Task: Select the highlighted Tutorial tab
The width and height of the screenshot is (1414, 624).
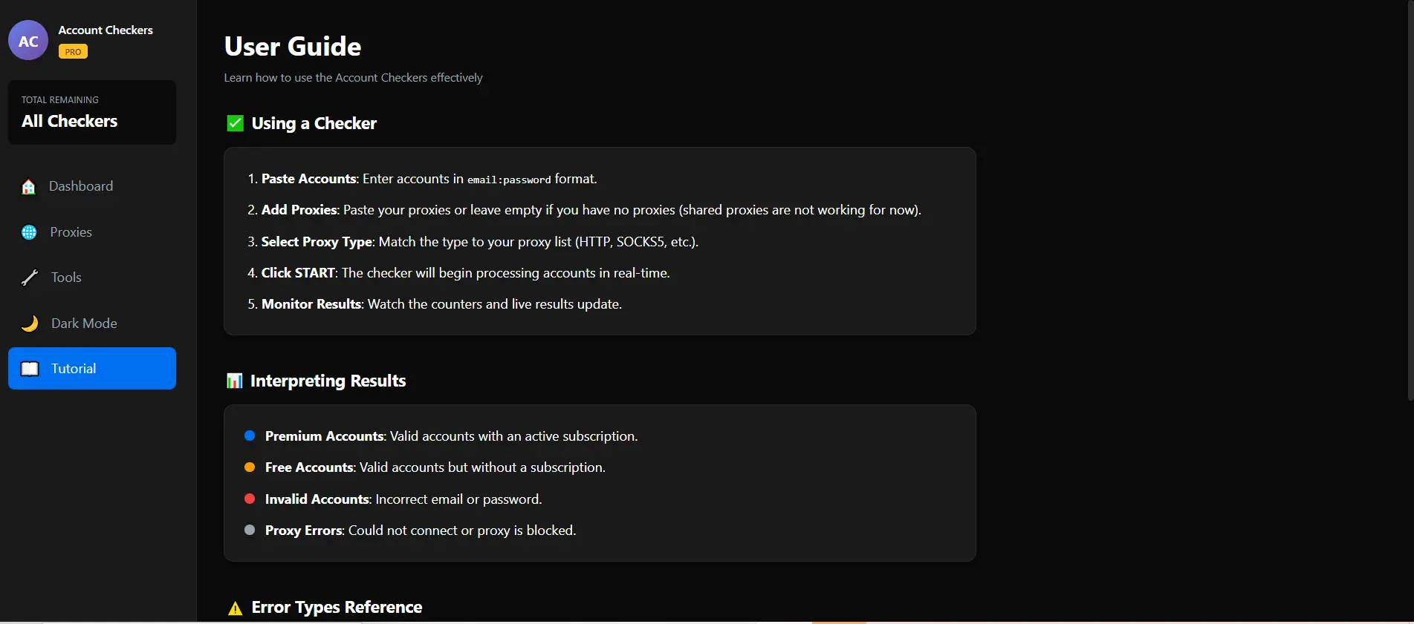Action: pos(92,368)
